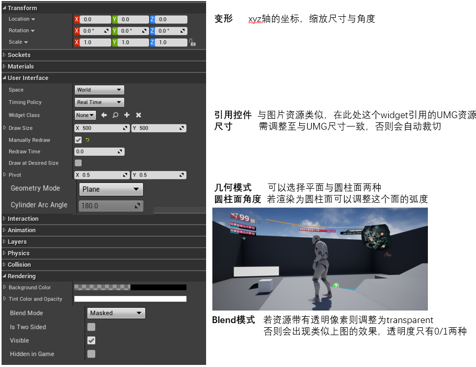Click the X icon to clear Widget Class
Viewport: 476px width, 367px height.
coord(139,115)
